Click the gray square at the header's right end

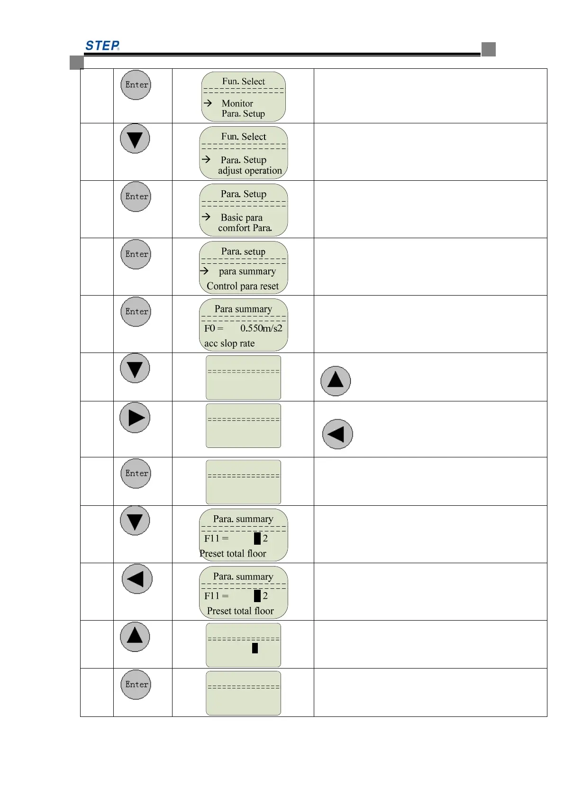tap(489, 49)
